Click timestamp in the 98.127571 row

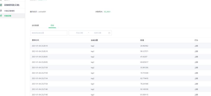coord(40,51)
